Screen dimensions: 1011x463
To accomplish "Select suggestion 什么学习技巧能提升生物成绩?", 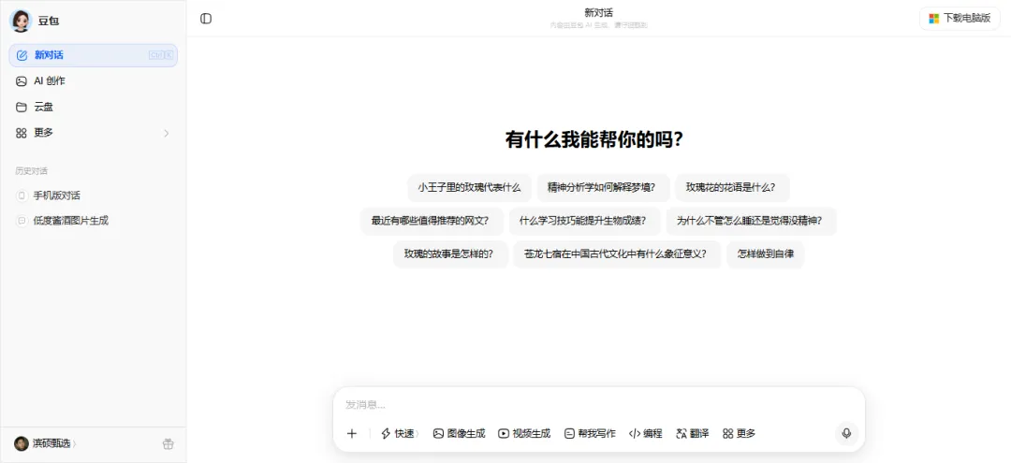I will (585, 221).
